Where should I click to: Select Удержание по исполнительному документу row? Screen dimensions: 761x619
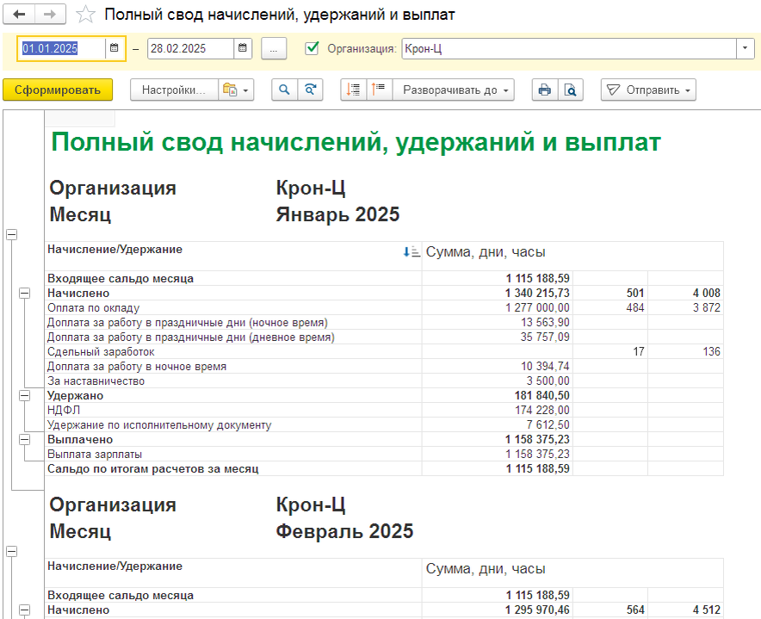click(384, 424)
